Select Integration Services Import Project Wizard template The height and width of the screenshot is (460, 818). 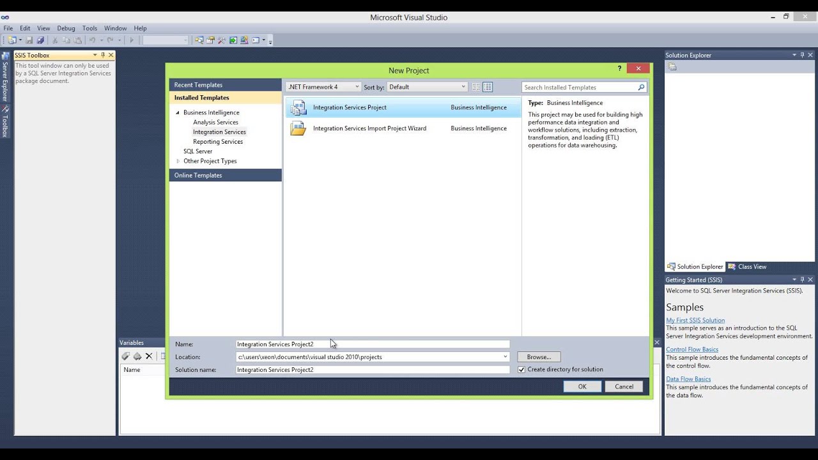(403, 128)
